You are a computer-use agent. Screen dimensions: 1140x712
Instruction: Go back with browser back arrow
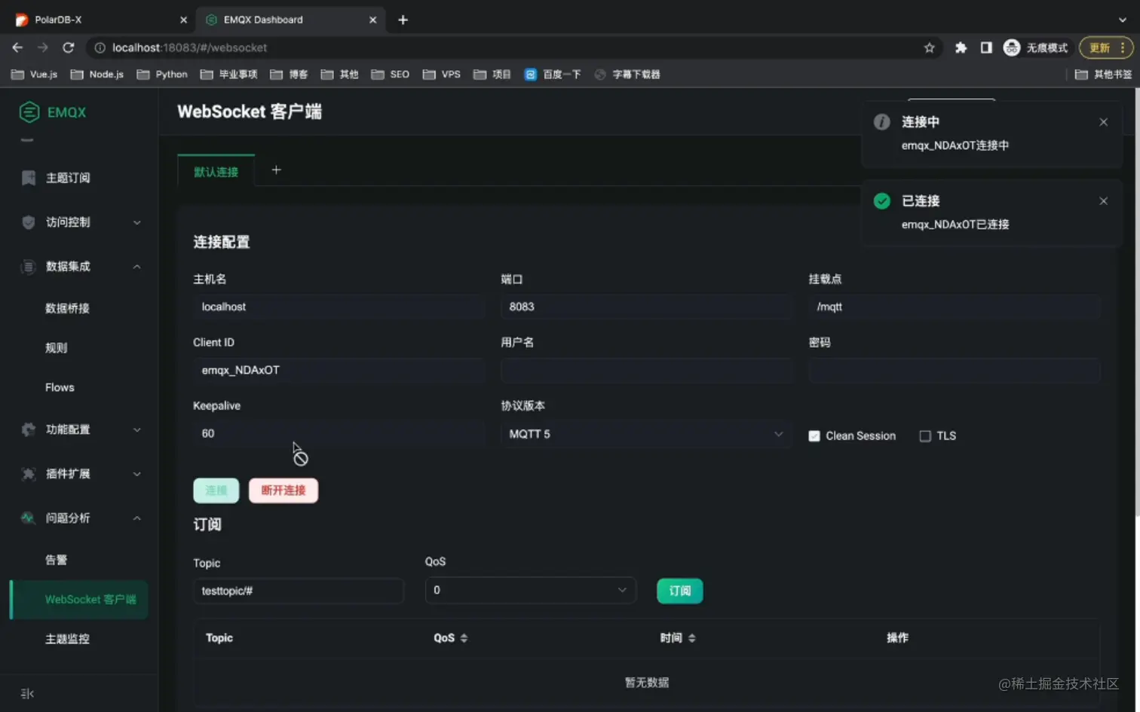(17, 47)
